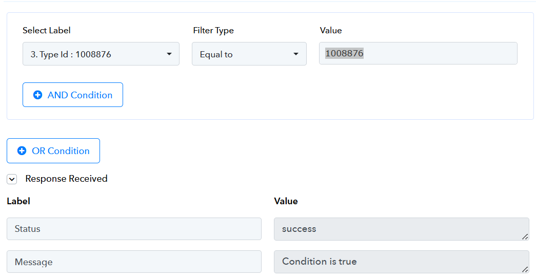This screenshot has height=280, width=536.
Task: Click the plus icon in OR Condition
Action: (x=22, y=151)
